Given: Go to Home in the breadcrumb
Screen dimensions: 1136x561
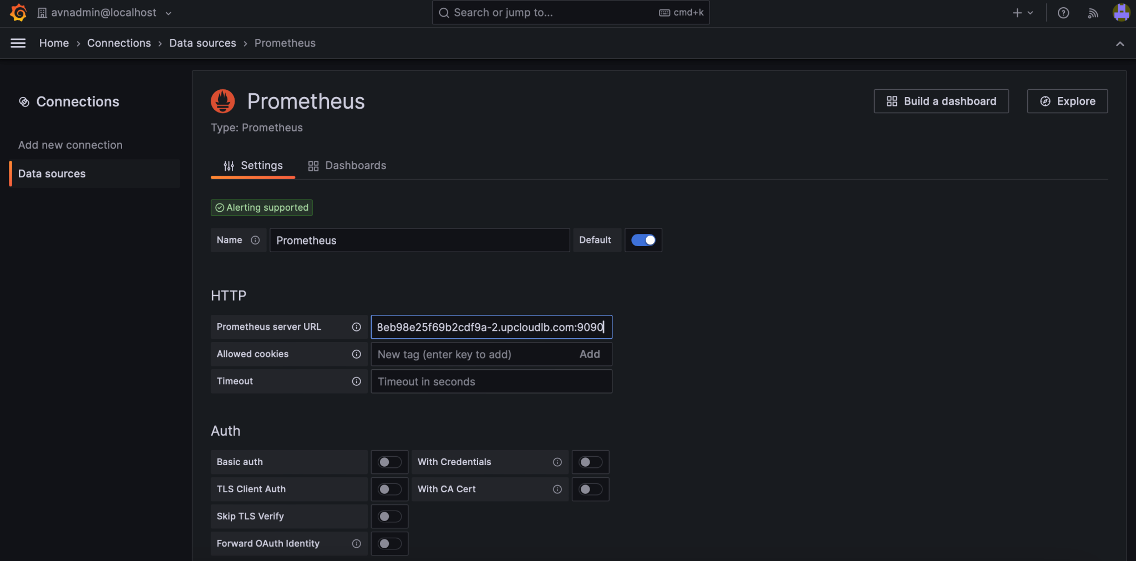Looking at the screenshot, I should coord(54,43).
